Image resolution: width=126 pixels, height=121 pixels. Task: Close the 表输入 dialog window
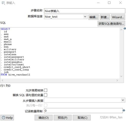120,3
